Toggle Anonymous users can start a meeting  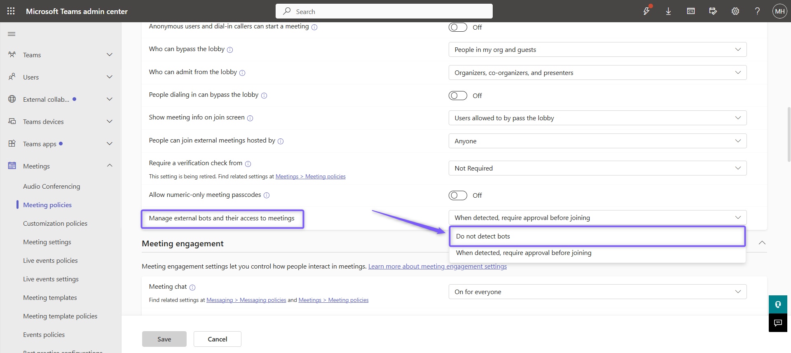pos(458,27)
